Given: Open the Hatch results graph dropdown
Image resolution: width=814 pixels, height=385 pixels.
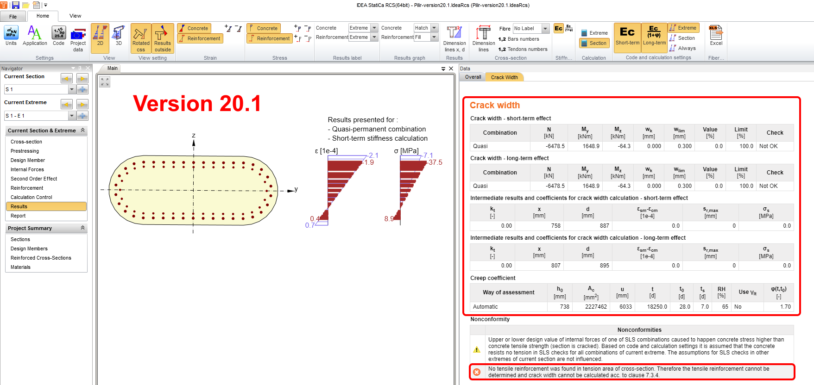Looking at the screenshot, I should (434, 28).
